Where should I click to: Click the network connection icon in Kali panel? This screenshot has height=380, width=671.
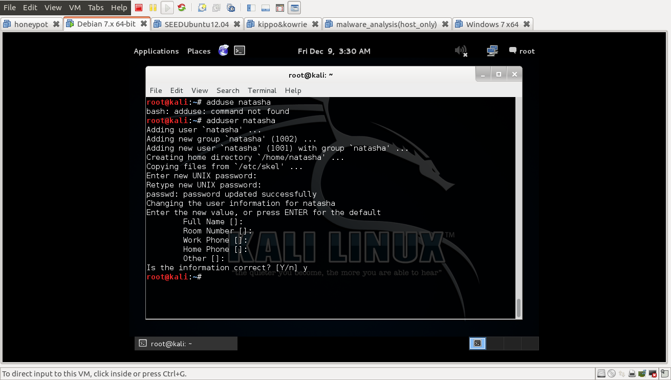492,51
